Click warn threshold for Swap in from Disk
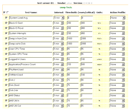Screen dimensions: 130x109 coord(73,38)
